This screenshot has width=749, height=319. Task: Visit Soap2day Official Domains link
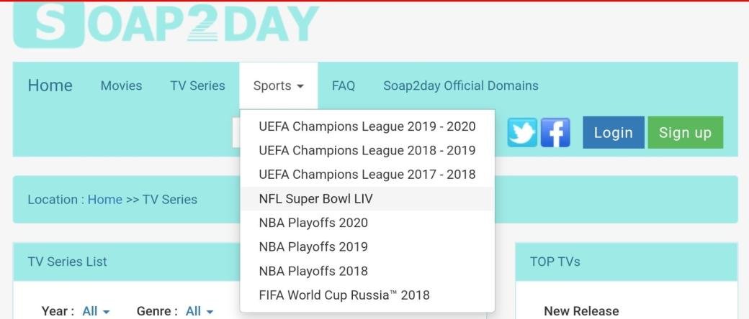click(x=460, y=86)
